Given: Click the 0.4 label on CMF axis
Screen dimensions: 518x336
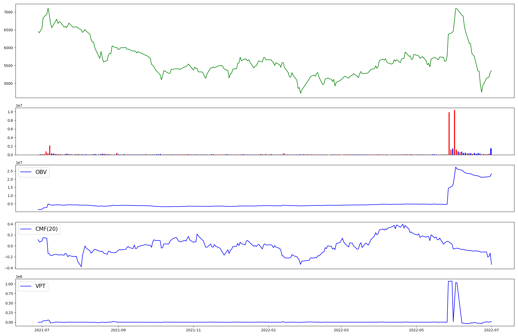Looking at the screenshot, I should coord(10,224).
